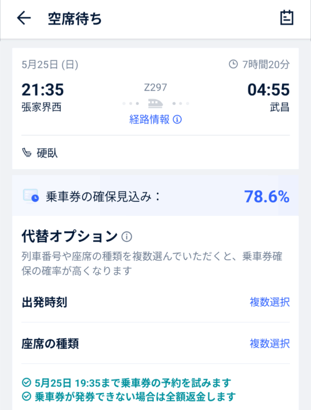Viewport: 311px width, 410px height.
Task: Tap the train icon under Z297
Action: click(155, 104)
